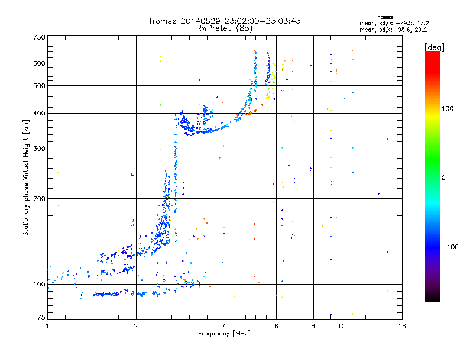Click the 'Stationary phase Virtual Height [km]' axis label
The width and height of the screenshot is (473, 355).
pyautogui.click(x=25, y=177)
